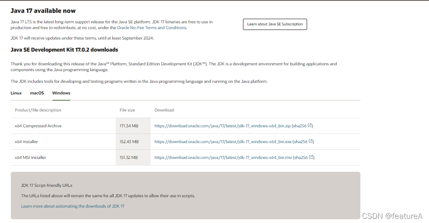The width and height of the screenshot is (429, 223).
Task: Click x64 Installer description cell
Action: [63, 142]
